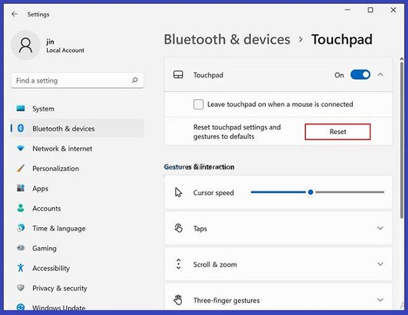Click the Accessibility person icon
The width and height of the screenshot is (408, 315).
coord(20,268)
